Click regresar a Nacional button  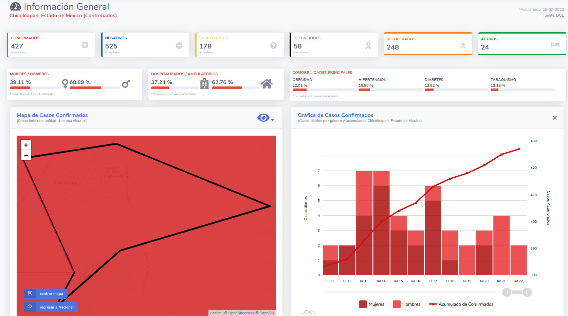[x=51, y=307]
